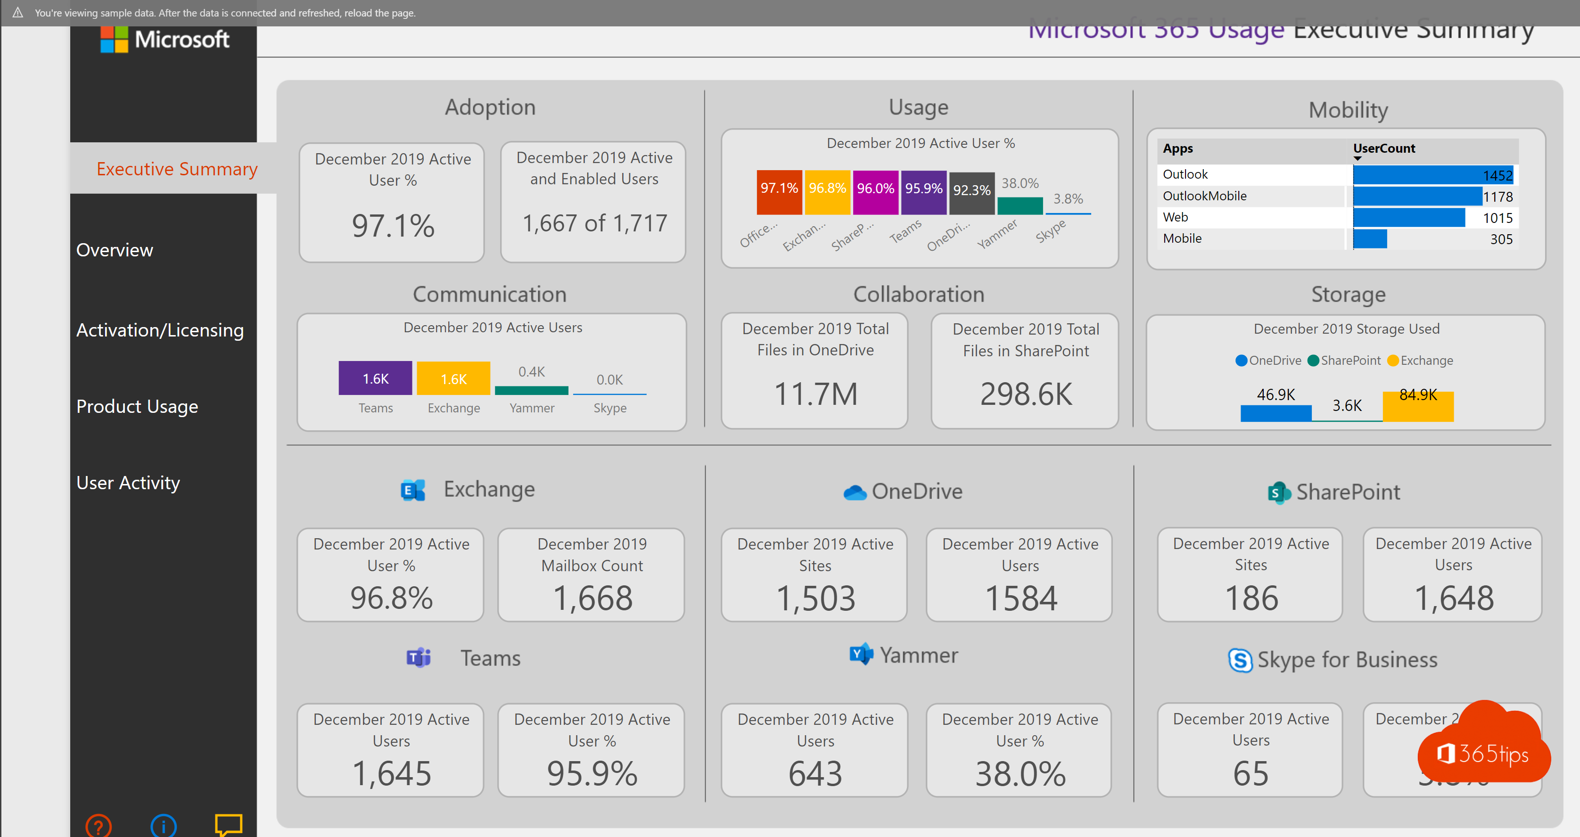
Task: Click the Exchange 96.8% active user card
Action: (391, 575)
